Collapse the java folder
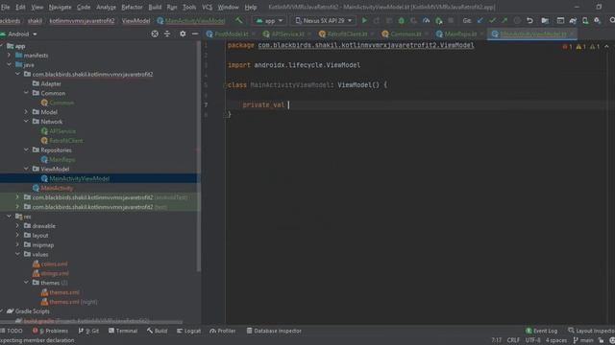This screenshot has height=345, width=615. [x=9, y=64]
